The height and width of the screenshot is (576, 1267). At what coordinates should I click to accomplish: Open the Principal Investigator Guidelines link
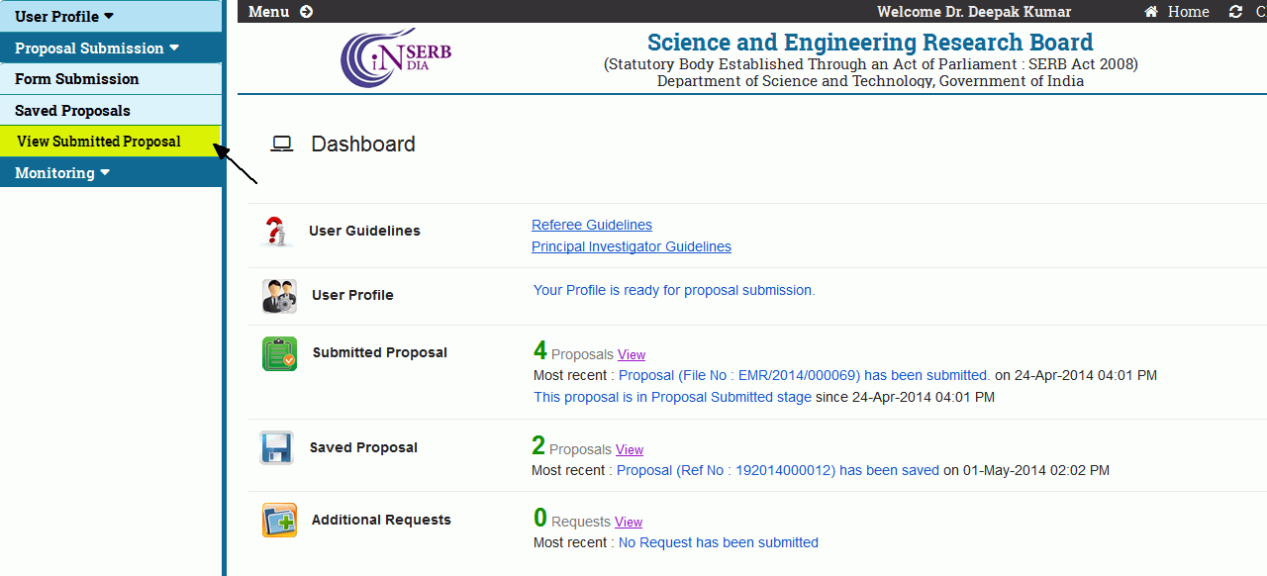tap(632, 246)
